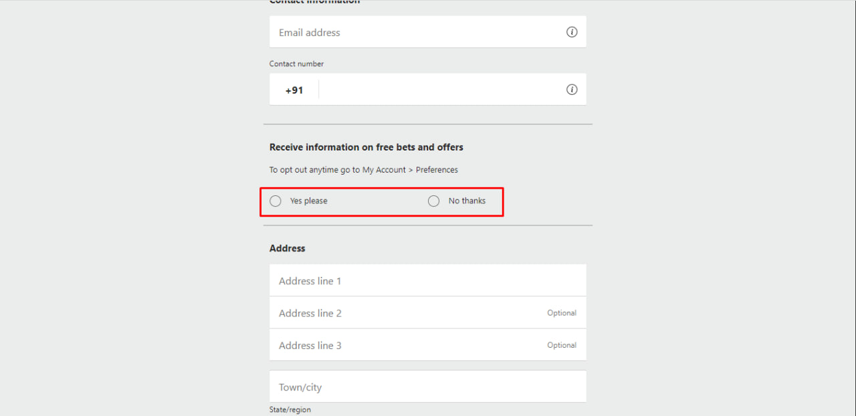Focus the Address line 1 field
The height and width of the screenshot is (416, 856).
(x=428, y=281)
